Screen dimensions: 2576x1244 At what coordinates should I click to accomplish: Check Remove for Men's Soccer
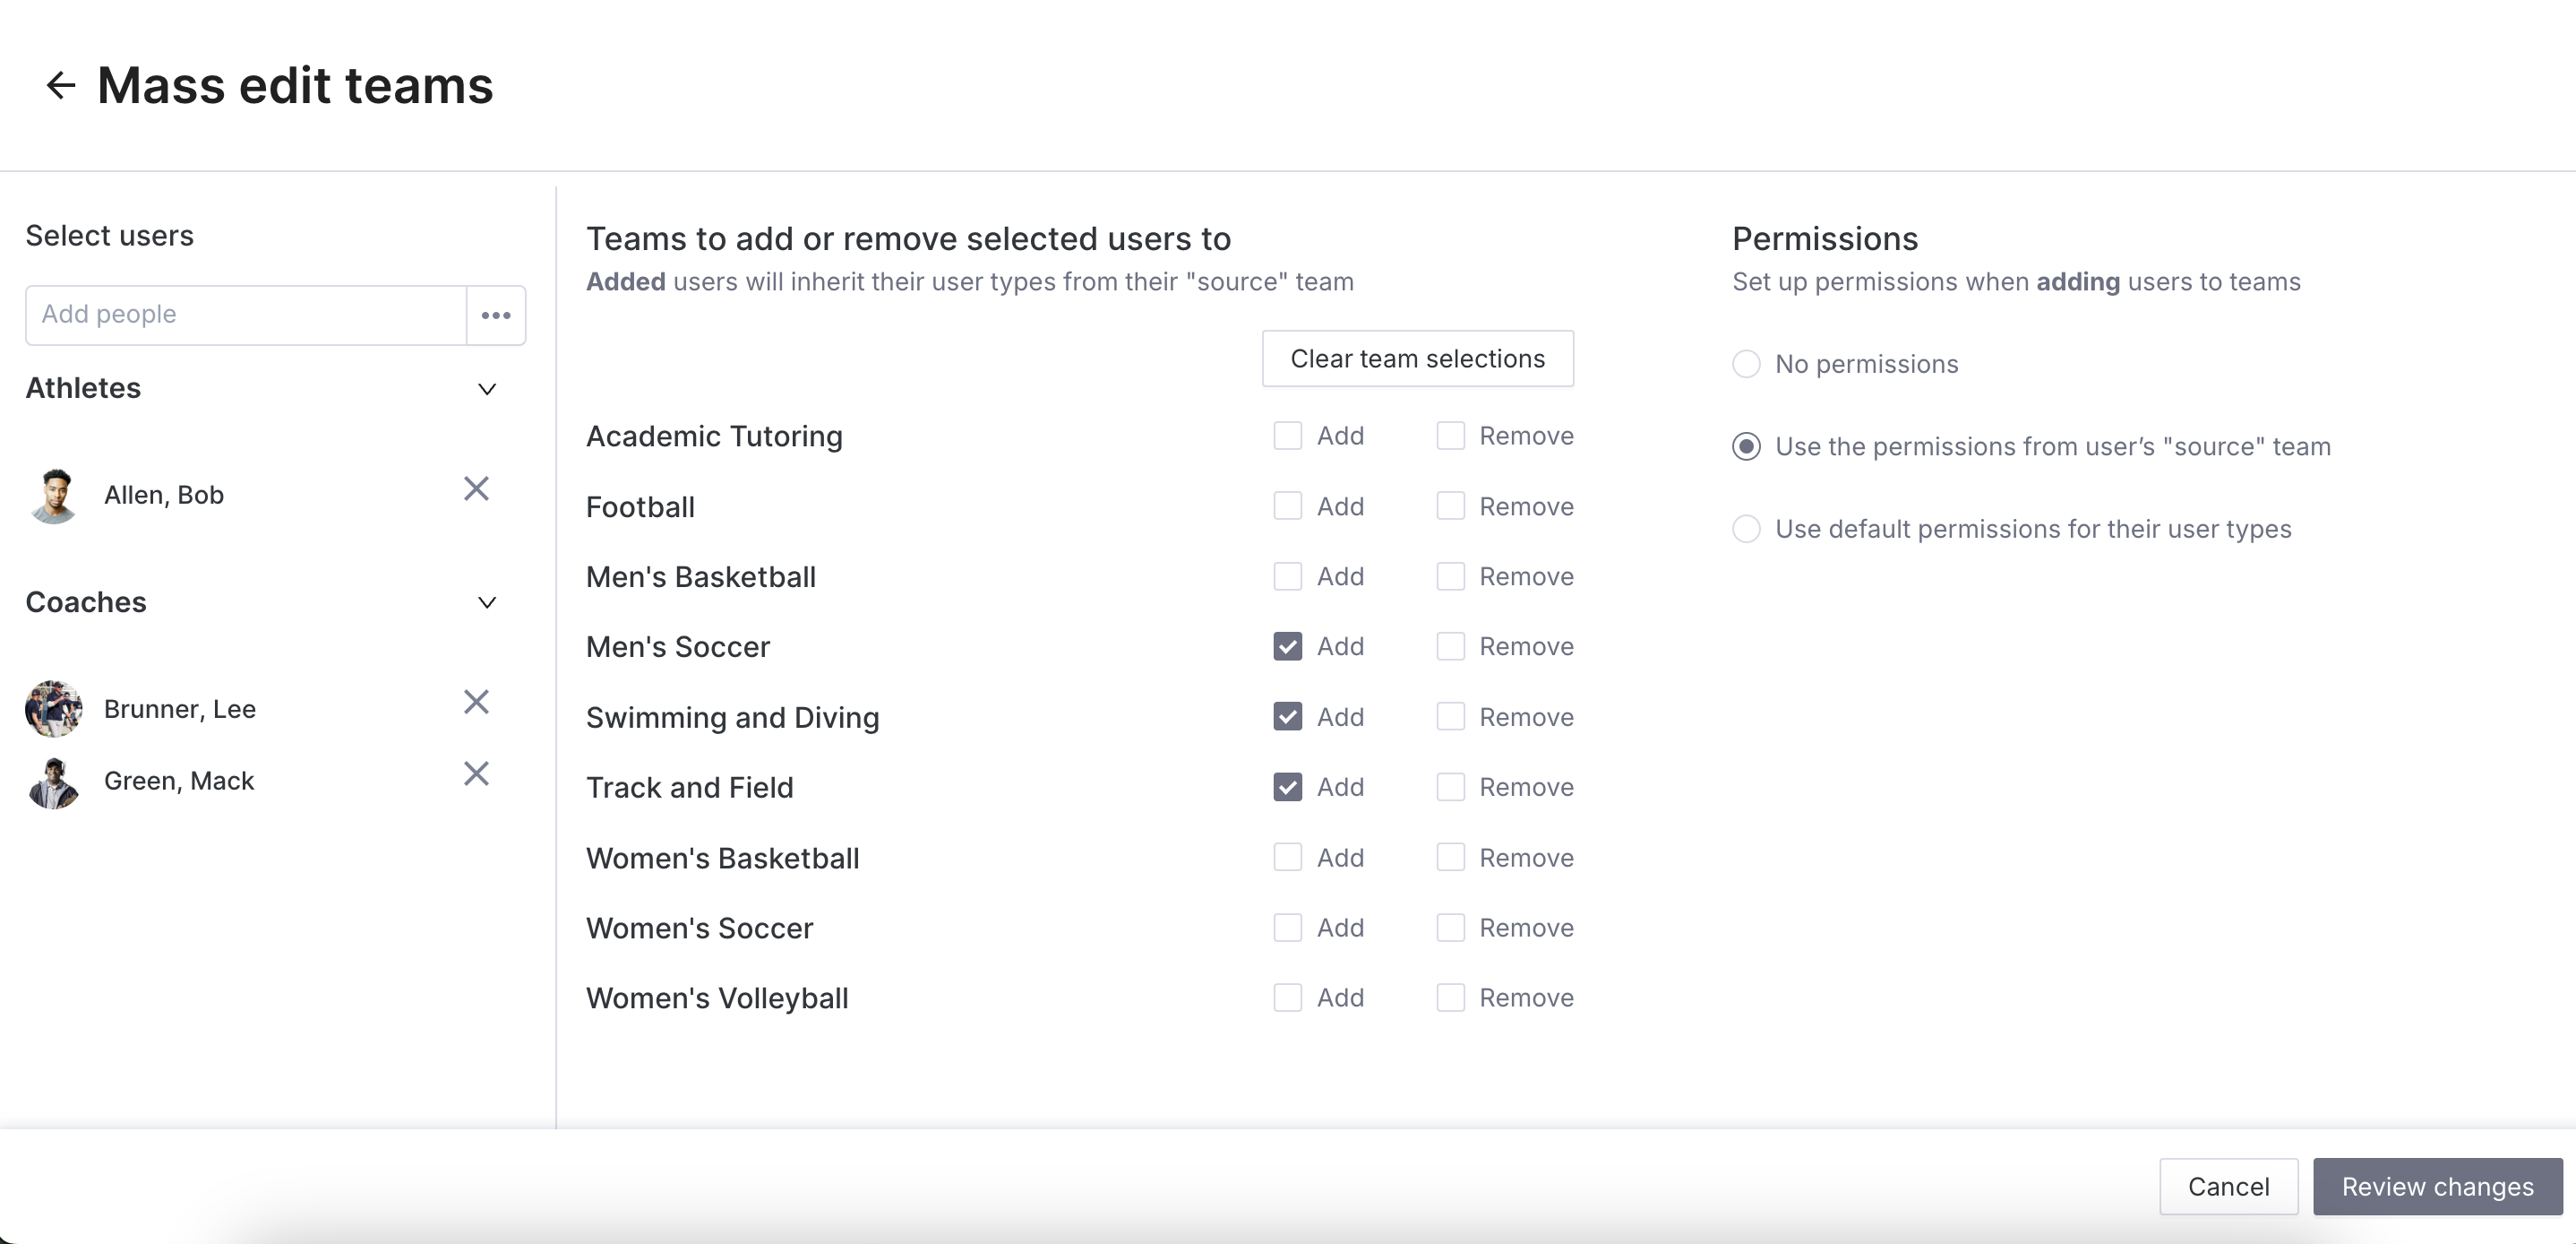[x=1451, y=646]
